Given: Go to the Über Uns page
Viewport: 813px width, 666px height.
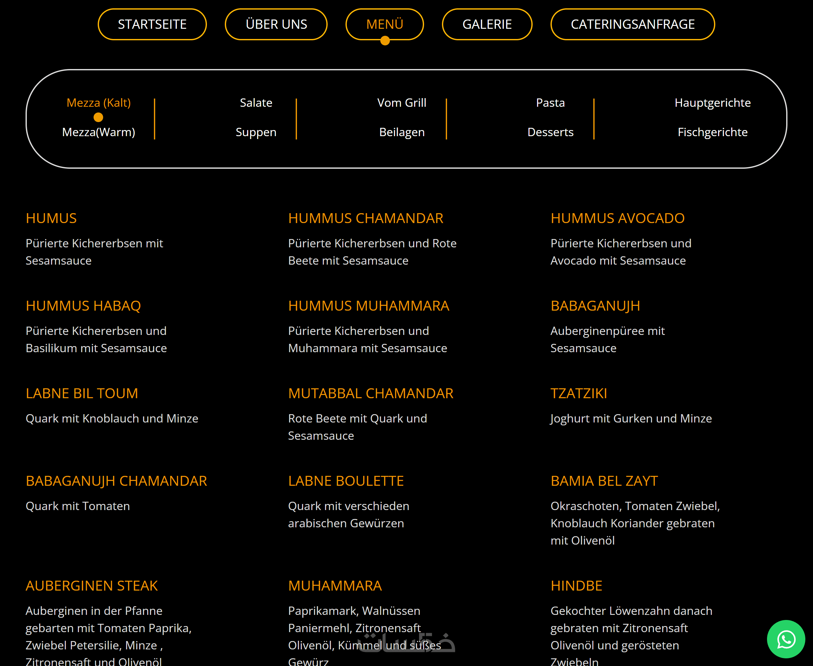Looking at the screenshot, I should coord(276,25).
